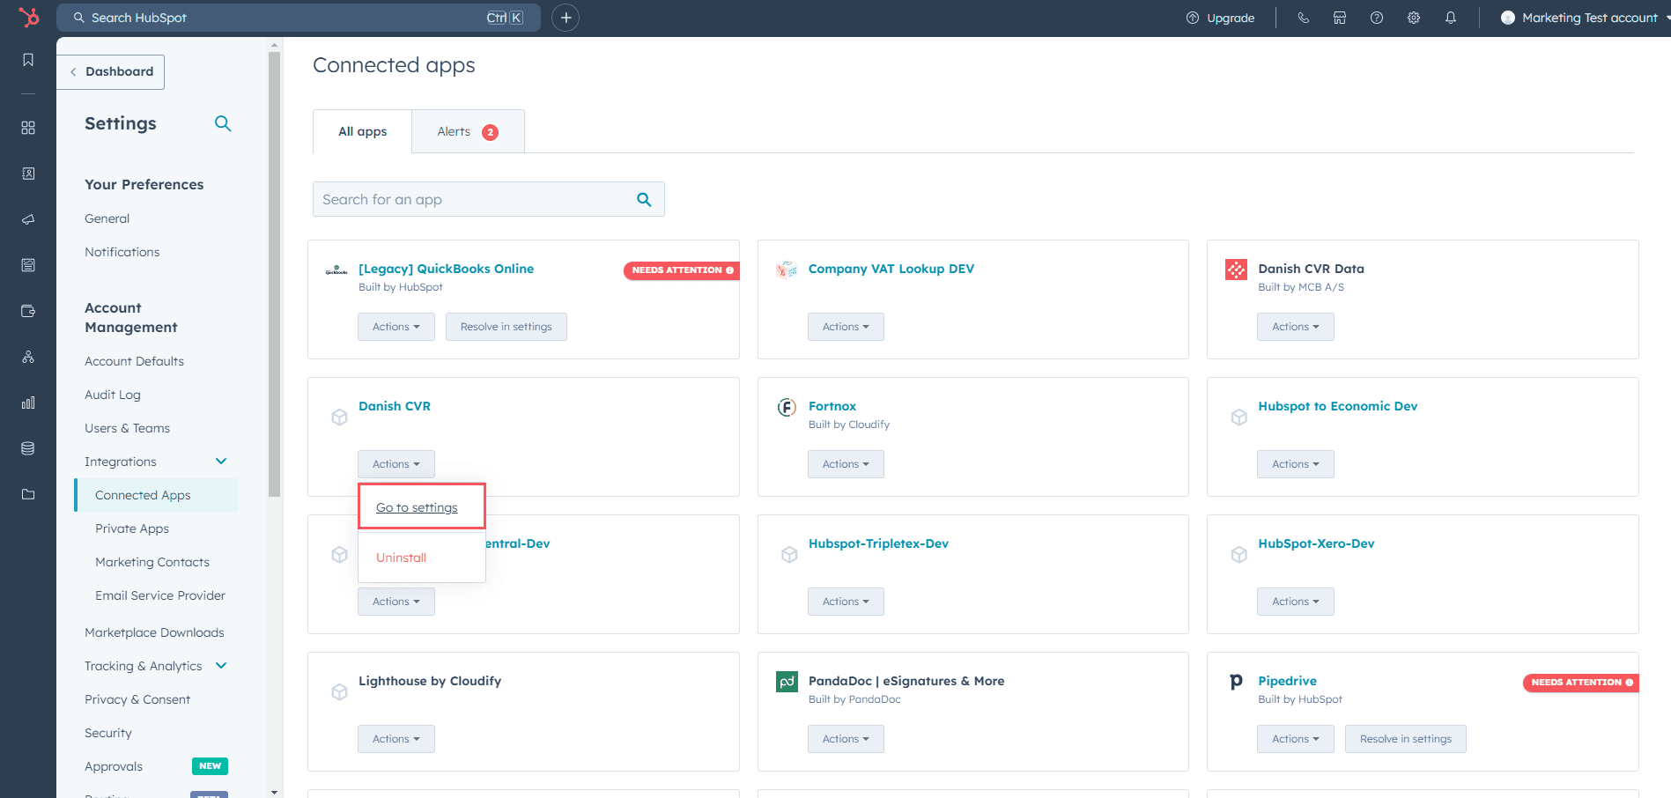Click the Upgrade button
1671x798 pixels.
[x=1220, y=18]
